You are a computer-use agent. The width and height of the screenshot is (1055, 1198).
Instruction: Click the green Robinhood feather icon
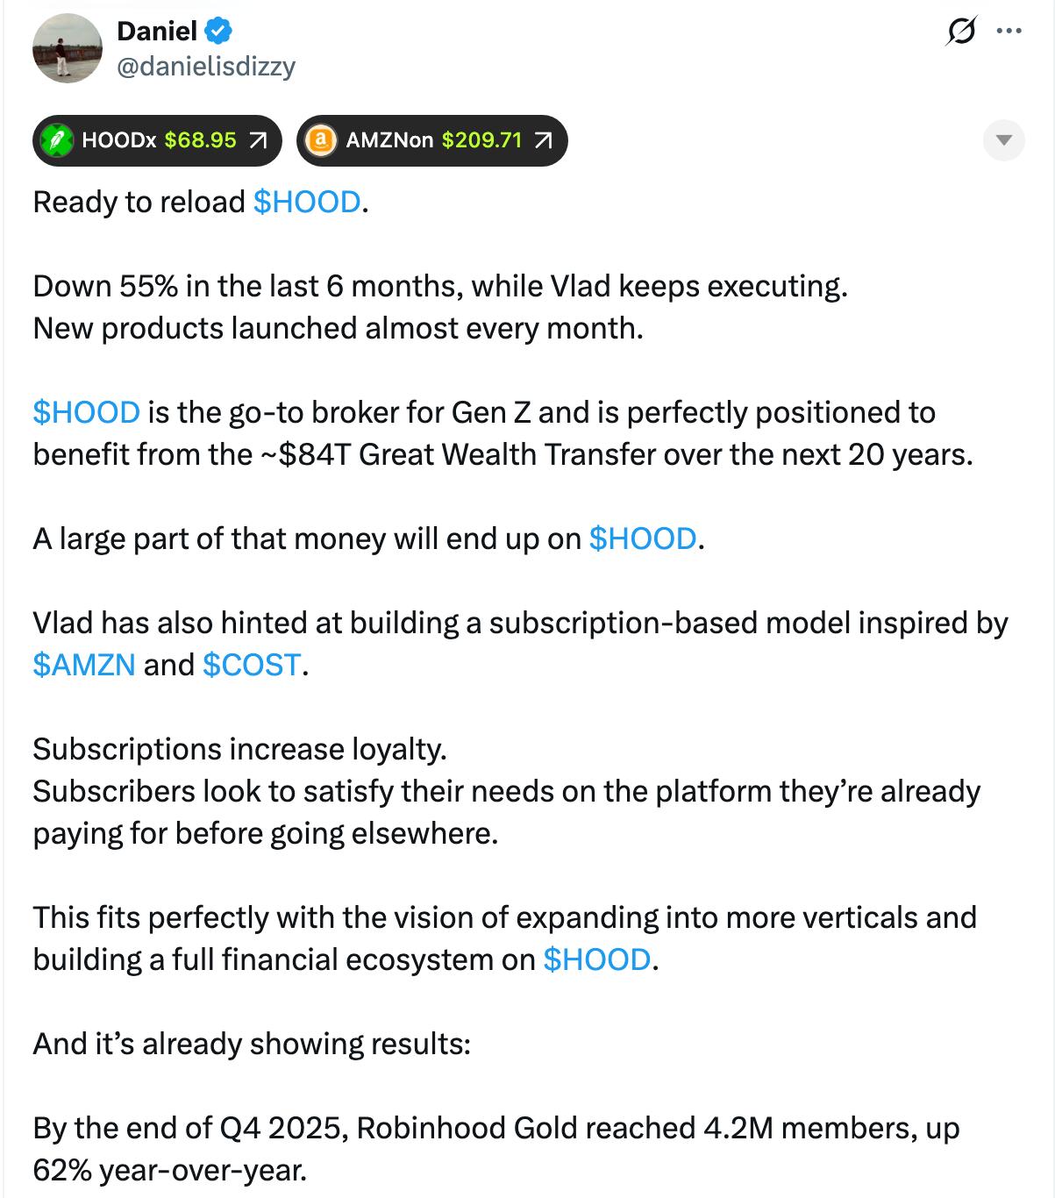pyautogui.click(x=57, y=140)
